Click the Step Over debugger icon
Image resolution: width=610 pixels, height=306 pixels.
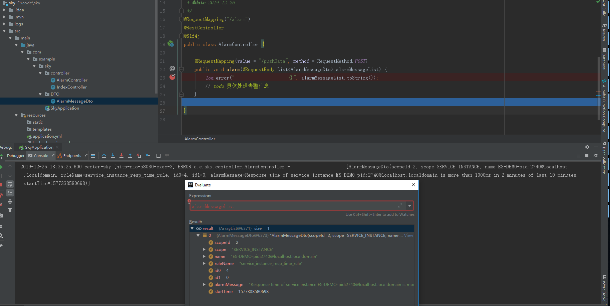[104, 156]
